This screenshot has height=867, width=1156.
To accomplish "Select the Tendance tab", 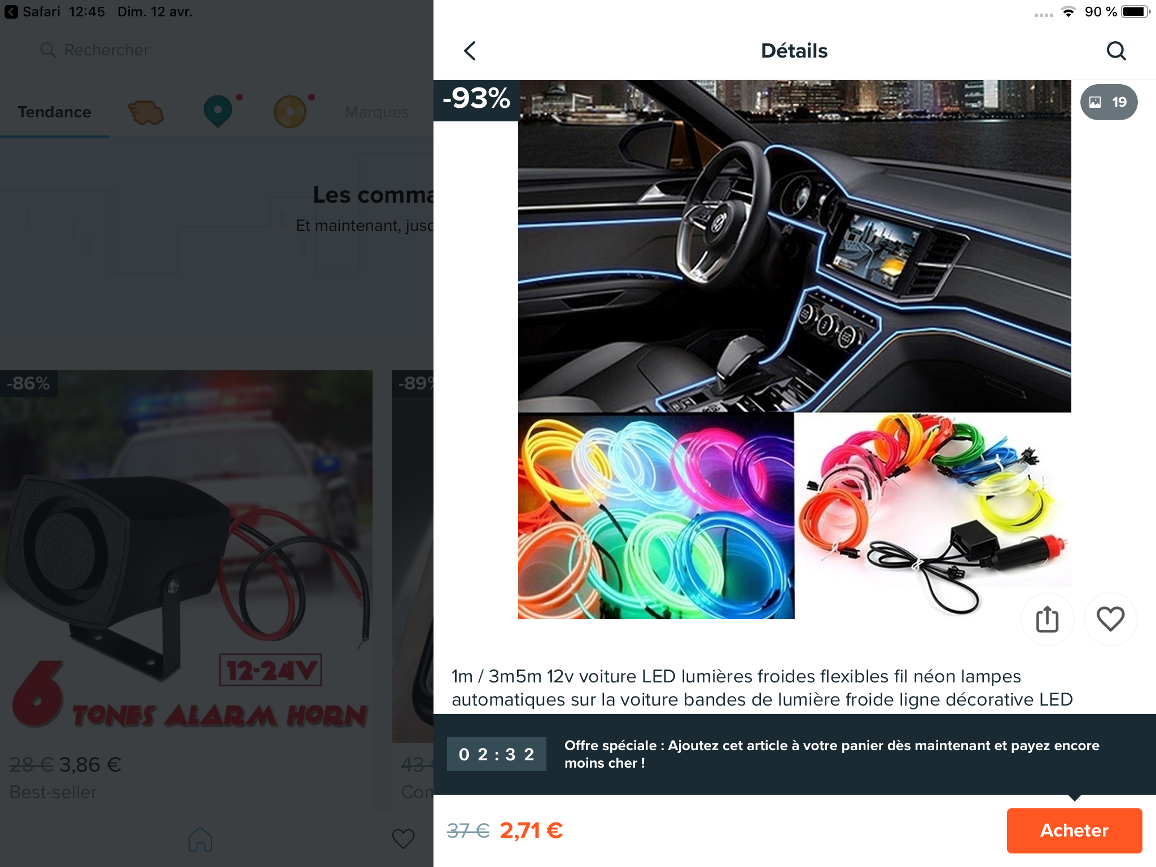I will coord(55,112).
